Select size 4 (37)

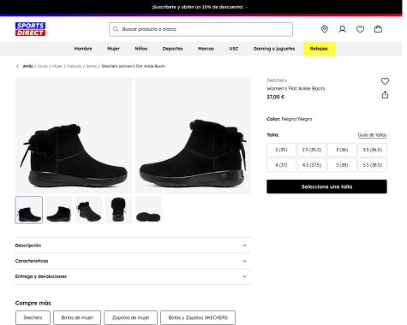click(281, 165)
